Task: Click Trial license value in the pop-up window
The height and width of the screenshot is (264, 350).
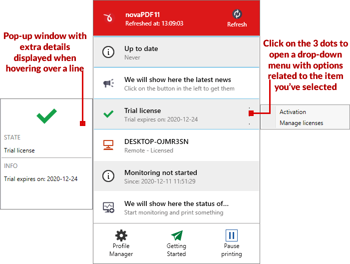Action: point(19,150)
